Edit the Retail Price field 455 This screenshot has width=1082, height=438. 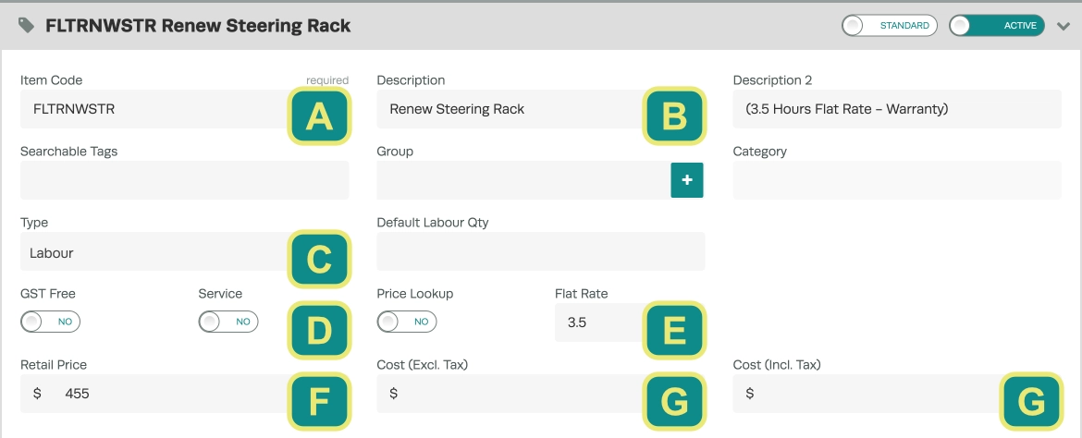pos(184,393)
